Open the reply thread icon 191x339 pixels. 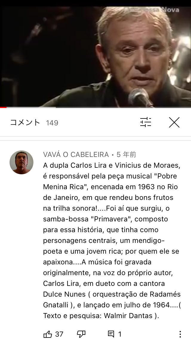pyautogui.click(x=111, y=334)
